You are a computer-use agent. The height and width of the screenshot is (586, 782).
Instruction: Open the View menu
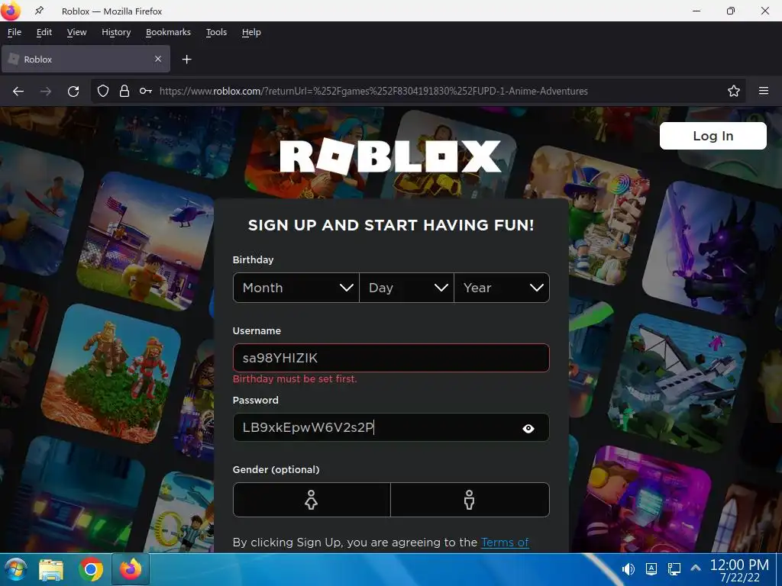(77, 32)
